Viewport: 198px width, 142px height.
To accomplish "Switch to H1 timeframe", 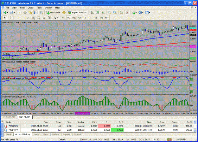I will pos(85,18).
